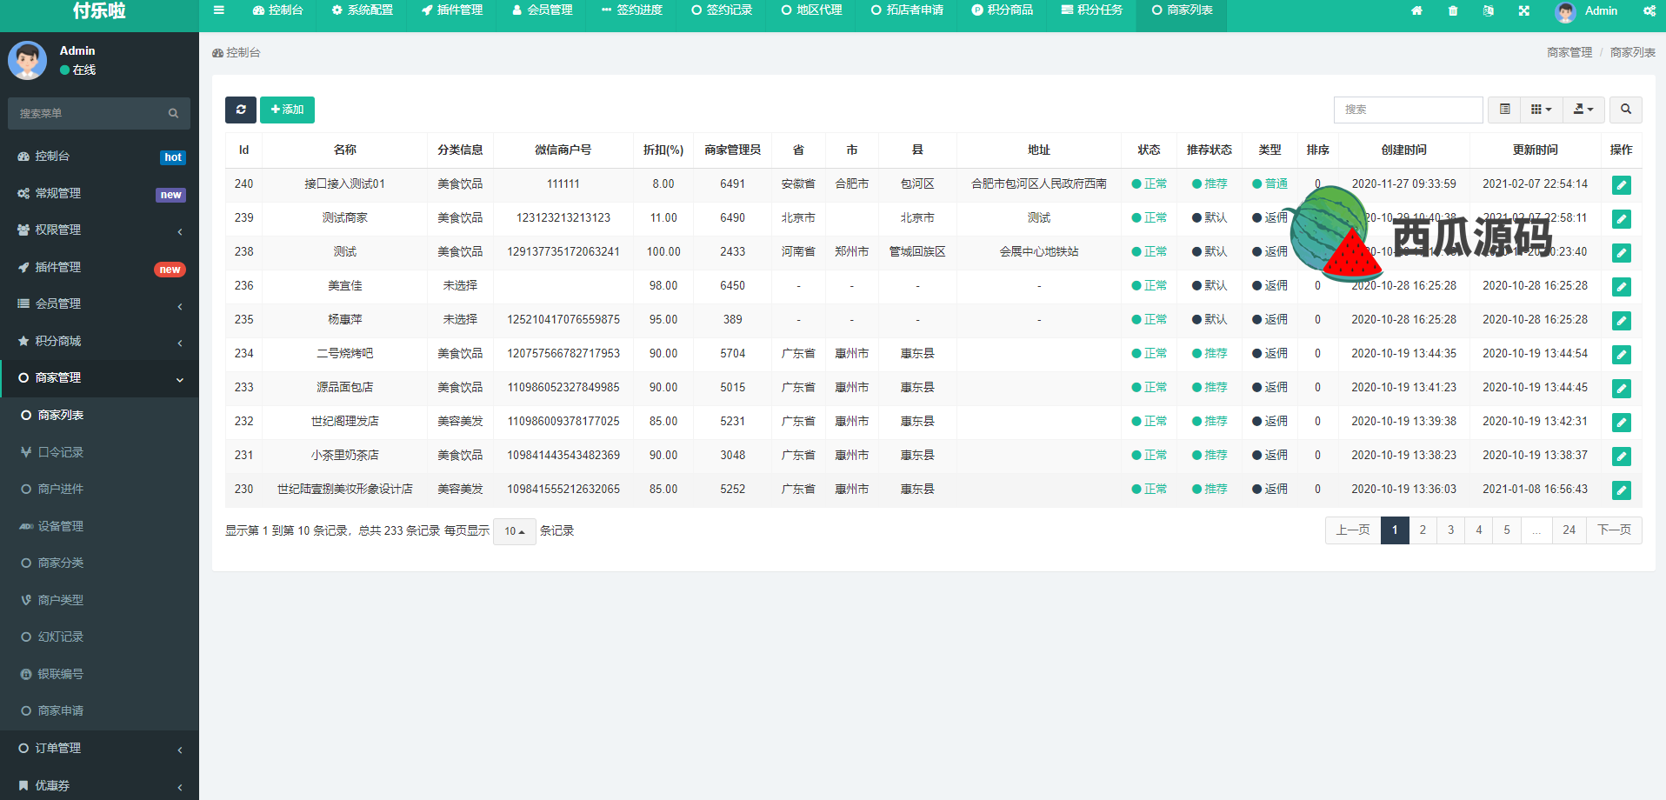Click the search magnifier button at right
Image resolution: width=1666 pixels, height=800 pixels.
[x=1626, y=110]
